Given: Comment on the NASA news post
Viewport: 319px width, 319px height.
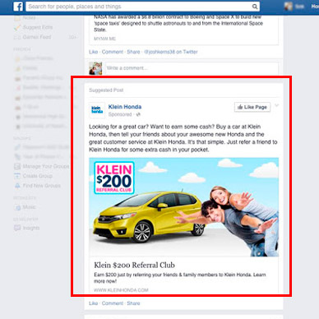Looking at the screenshot, I should coord(113,52).
